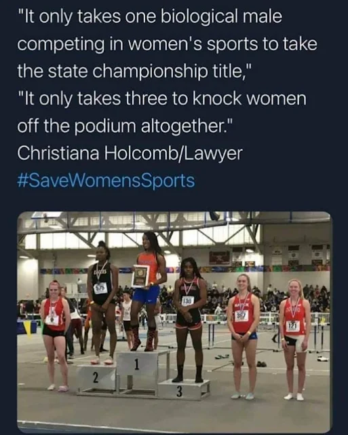Screen dimensions: 348x435
Task: Click the podium block numbered 3
Action: [184, 389]
